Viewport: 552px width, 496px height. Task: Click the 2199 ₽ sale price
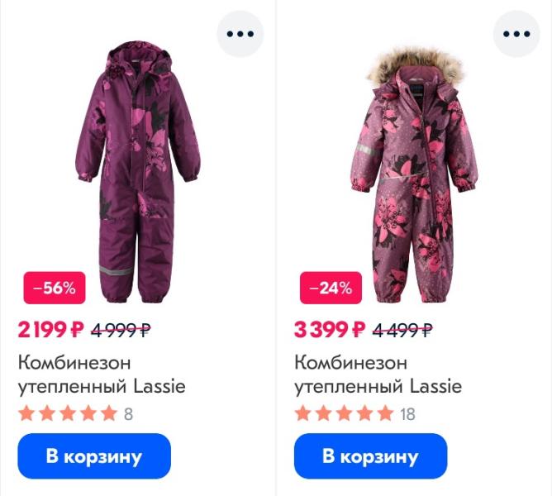click(x=51, y=330)
